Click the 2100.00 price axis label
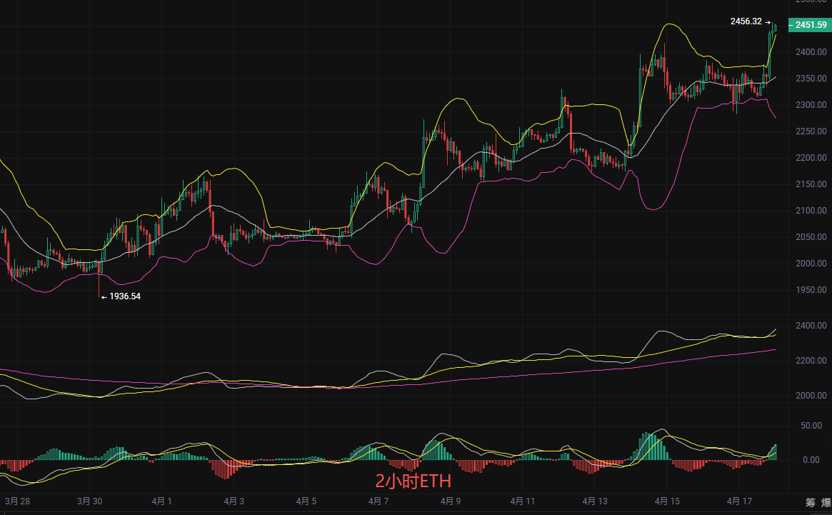The width and height of the screenshot is (832, 515). coord(812,211)
